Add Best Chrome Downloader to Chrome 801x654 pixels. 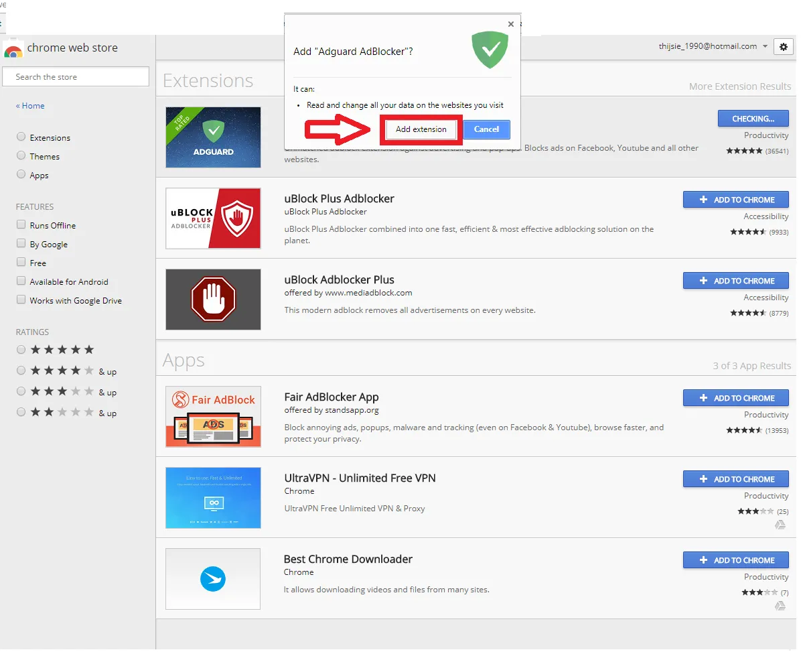click(735, 560)
